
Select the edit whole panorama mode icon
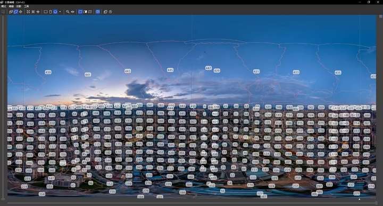pos(15,12)
